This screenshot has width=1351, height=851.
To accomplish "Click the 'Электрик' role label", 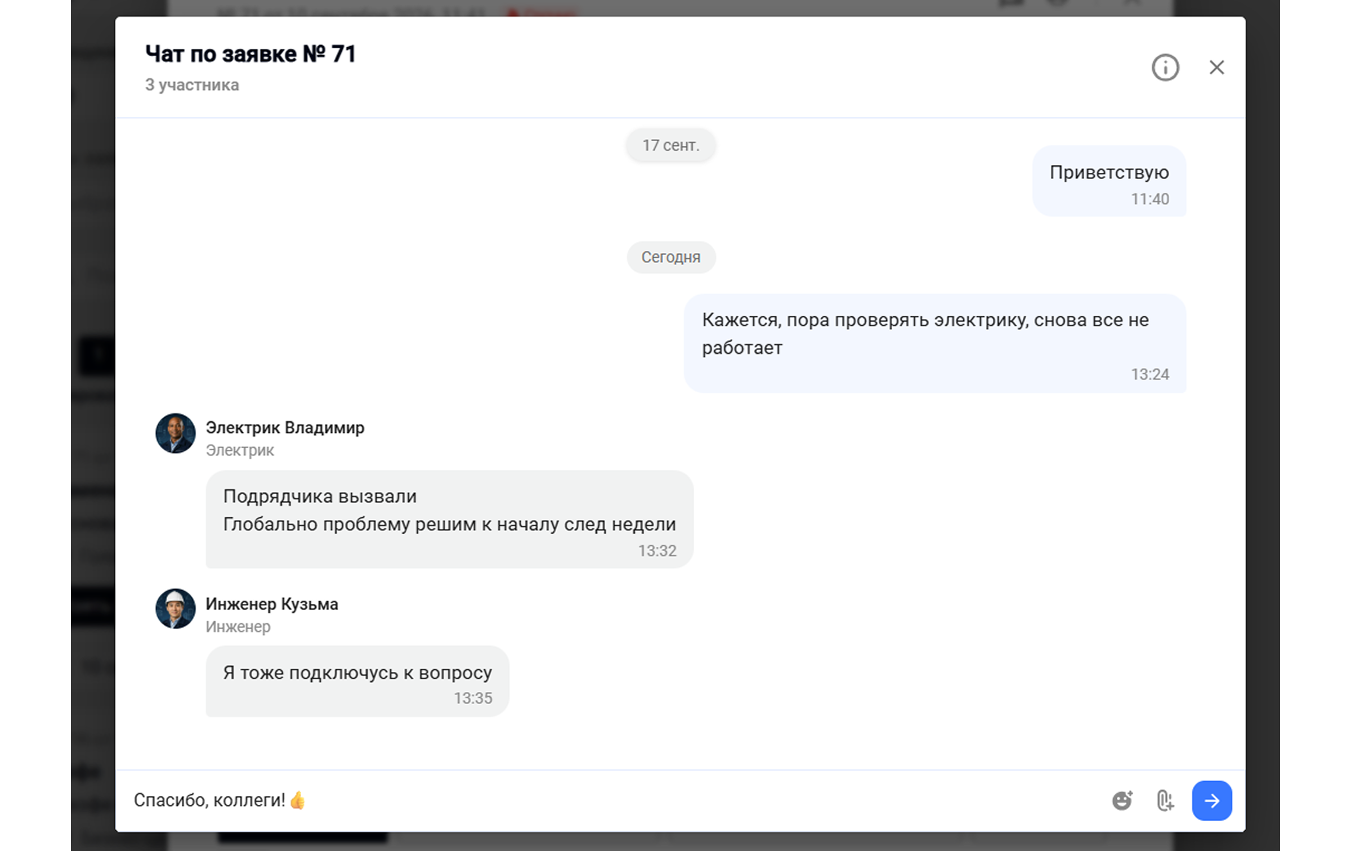I will coord(240,450).
